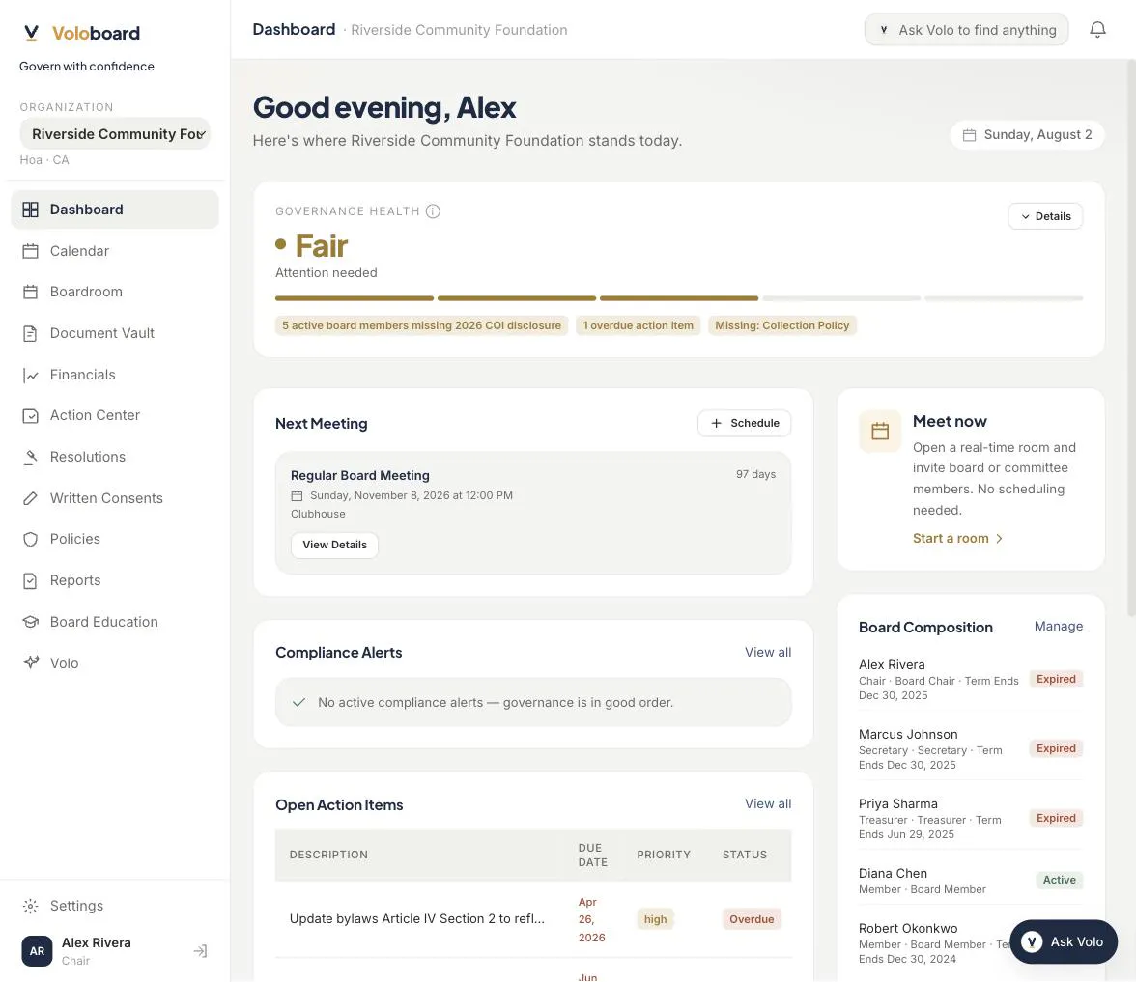This screenshot has width=1136, height=982.
Task: Click Alex Rivera's Expired badge
Action: 1056,680
